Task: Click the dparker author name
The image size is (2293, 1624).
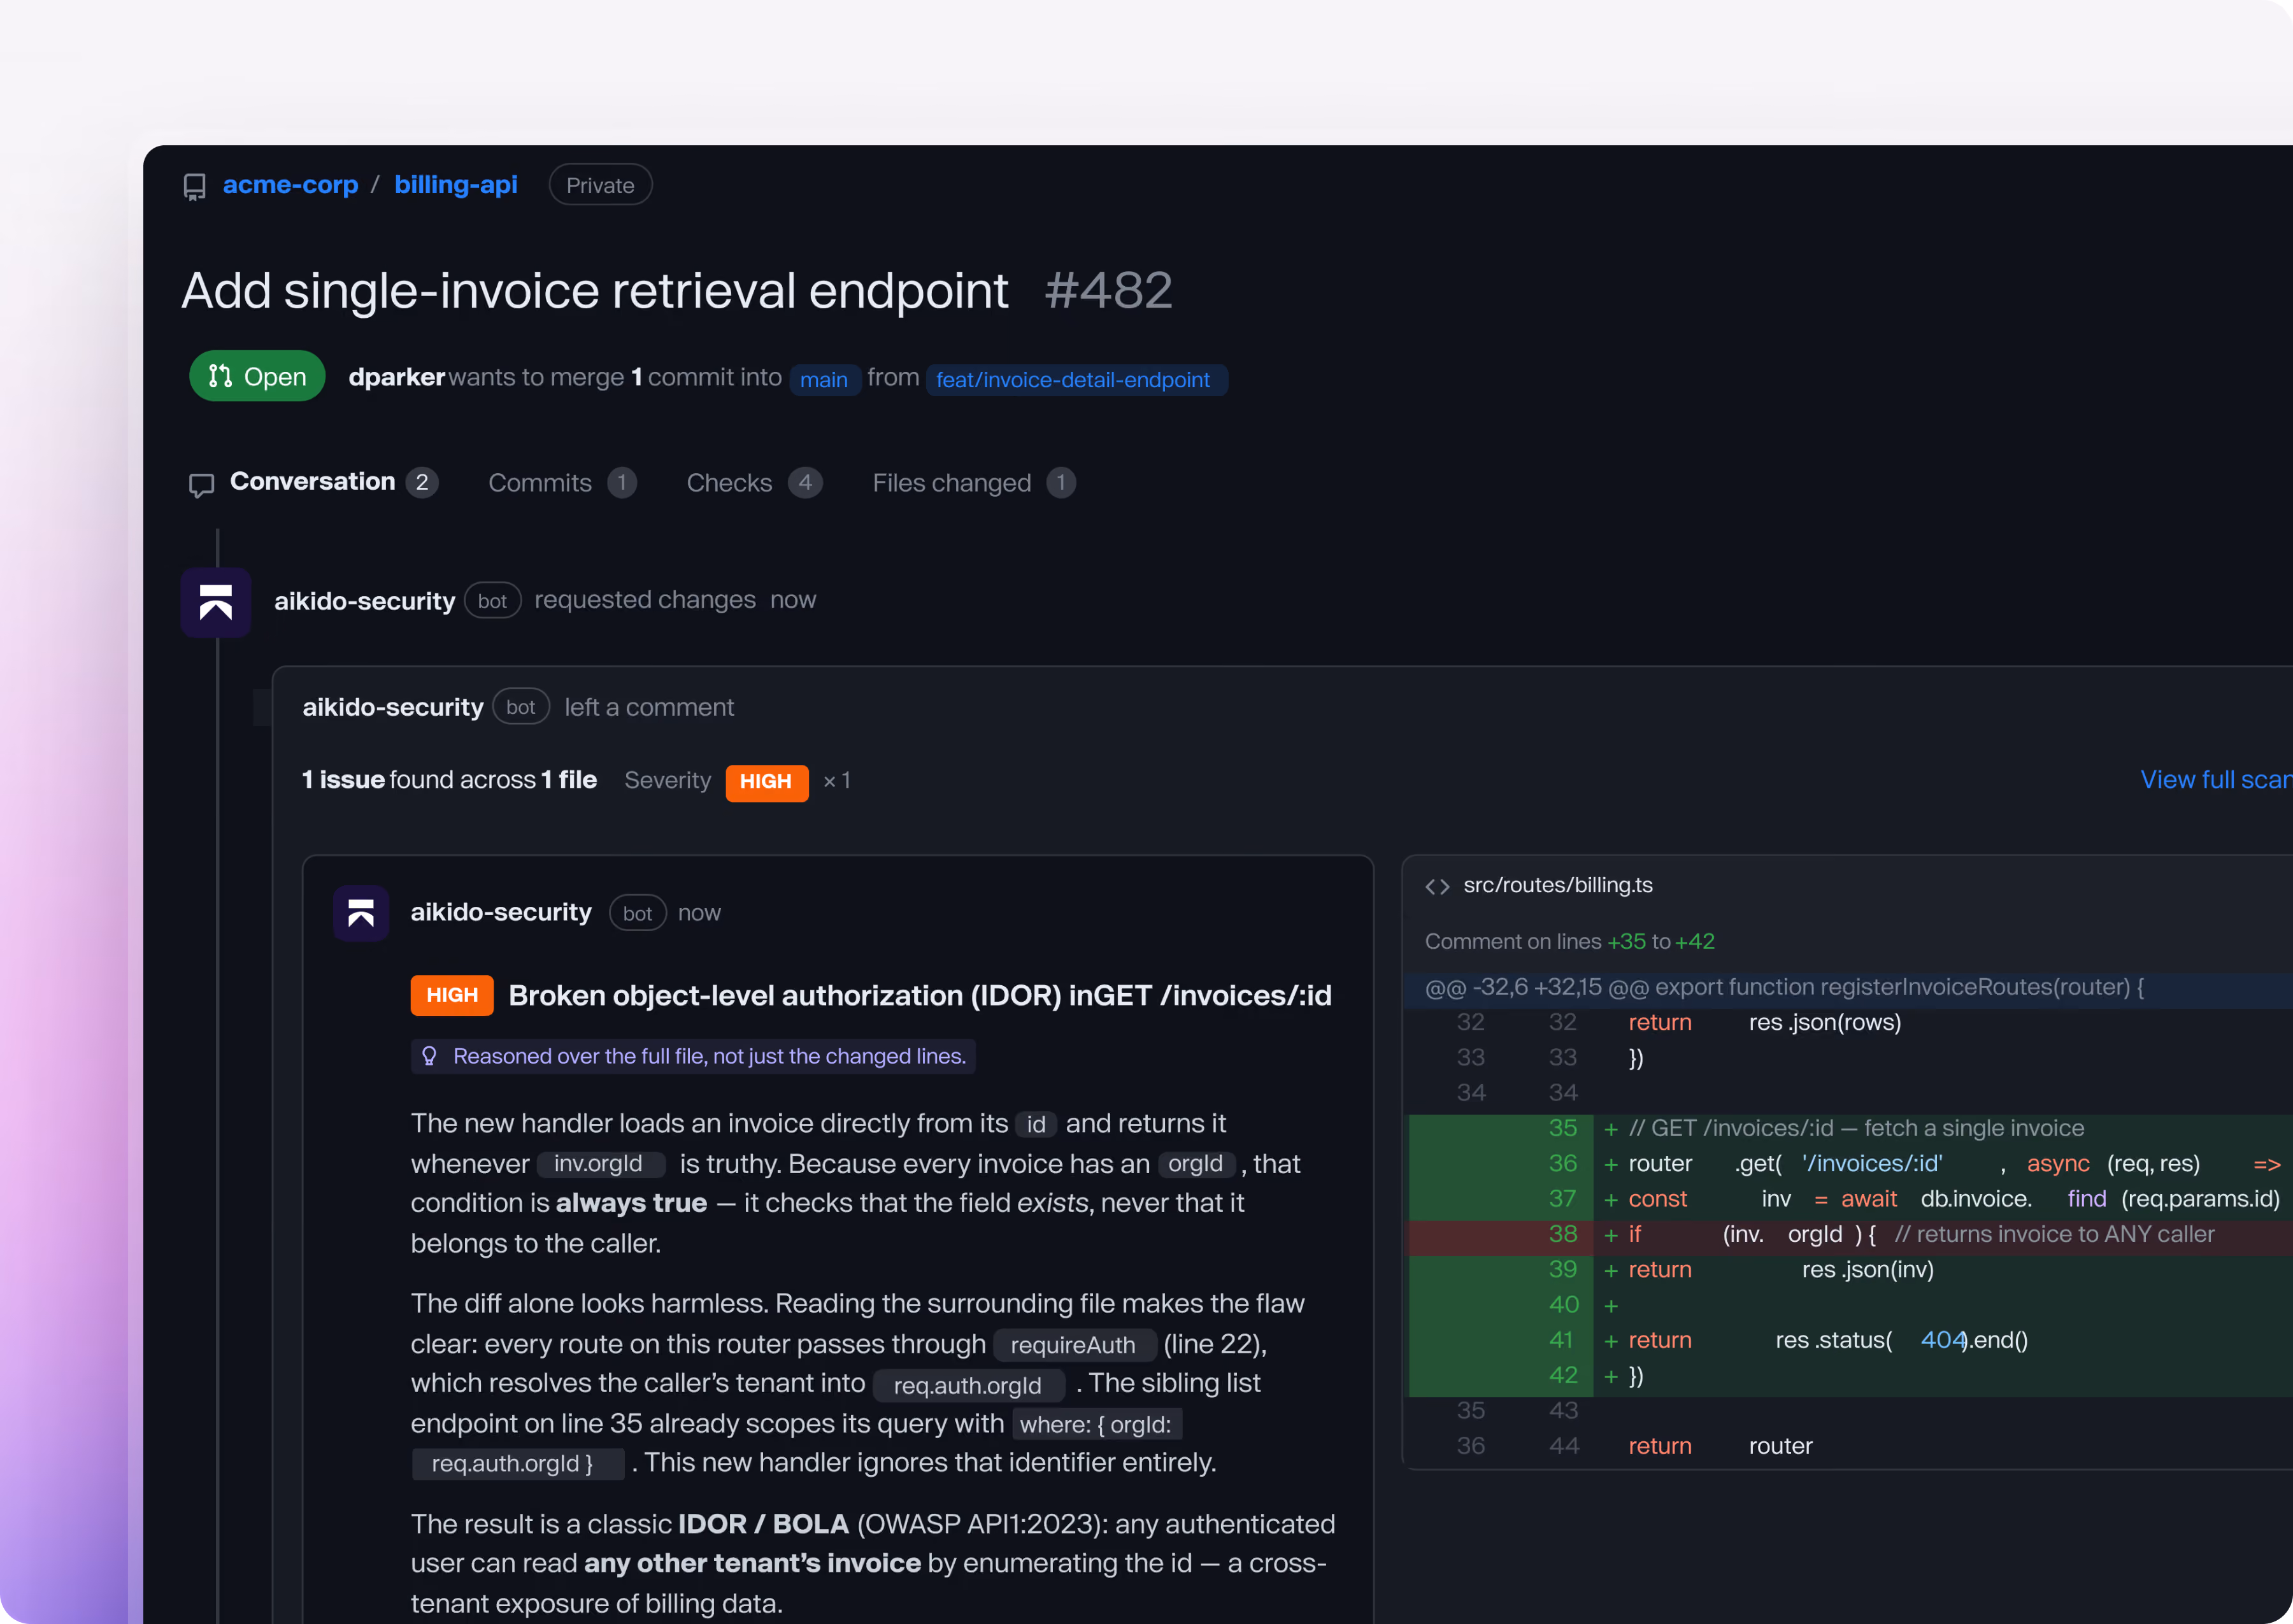Action: click(x=396, y=377)
